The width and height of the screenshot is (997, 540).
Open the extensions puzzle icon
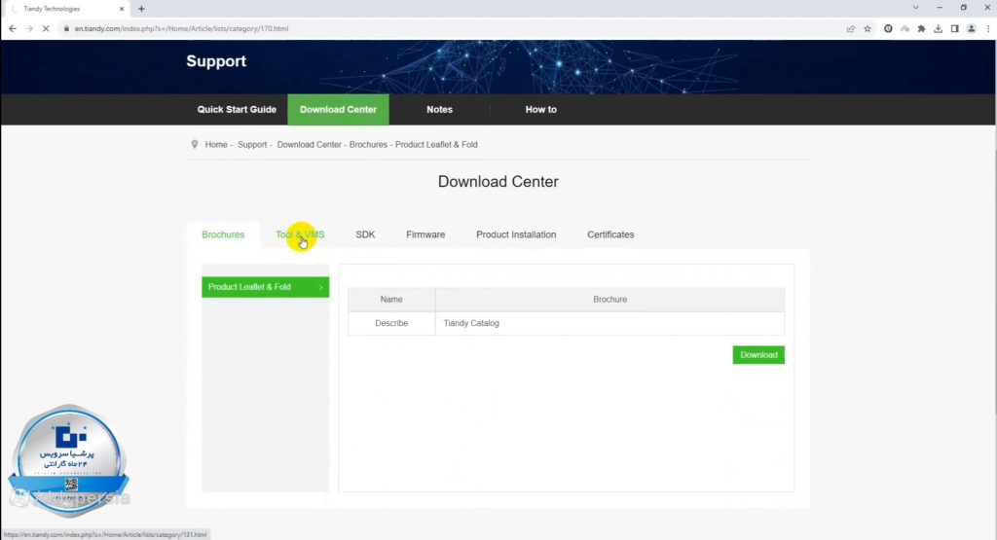[921, 28]
